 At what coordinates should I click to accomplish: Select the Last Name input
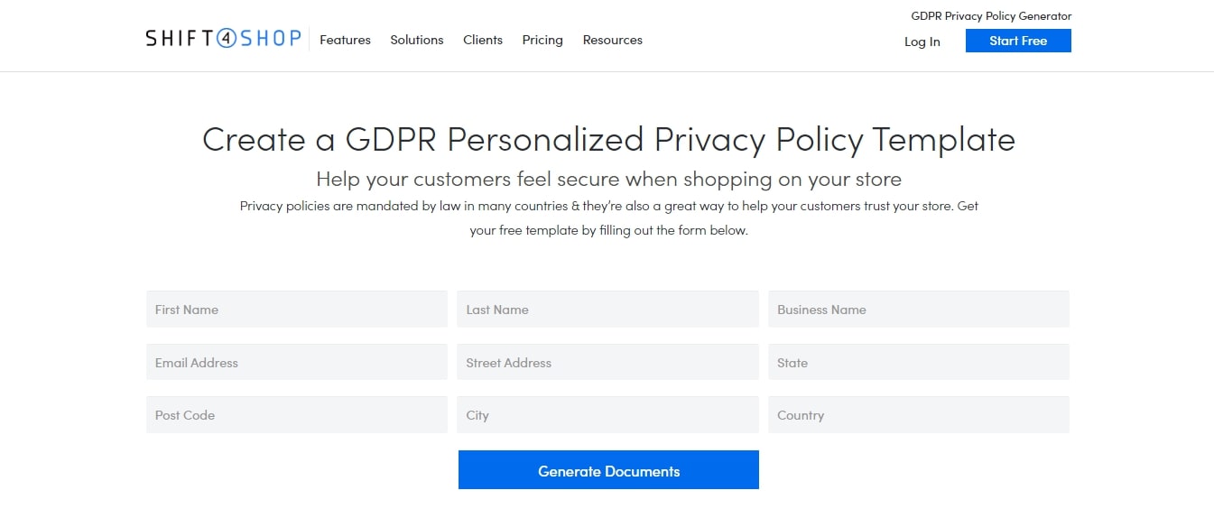607,310
